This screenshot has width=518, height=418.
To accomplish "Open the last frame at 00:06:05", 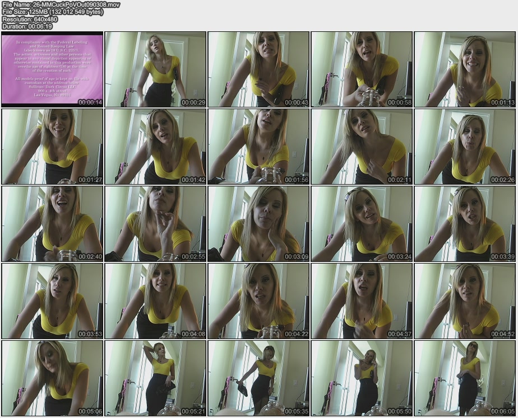I will 465,378.
